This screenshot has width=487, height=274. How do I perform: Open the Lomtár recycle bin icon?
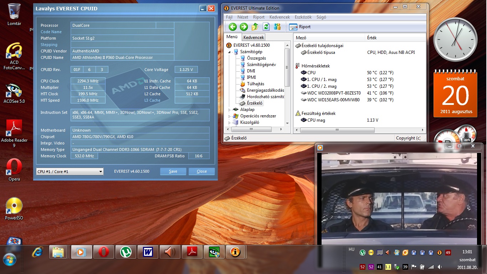[14, 14]
